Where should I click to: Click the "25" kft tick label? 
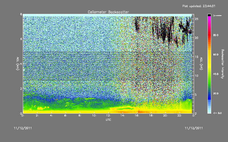pos(197,19)
